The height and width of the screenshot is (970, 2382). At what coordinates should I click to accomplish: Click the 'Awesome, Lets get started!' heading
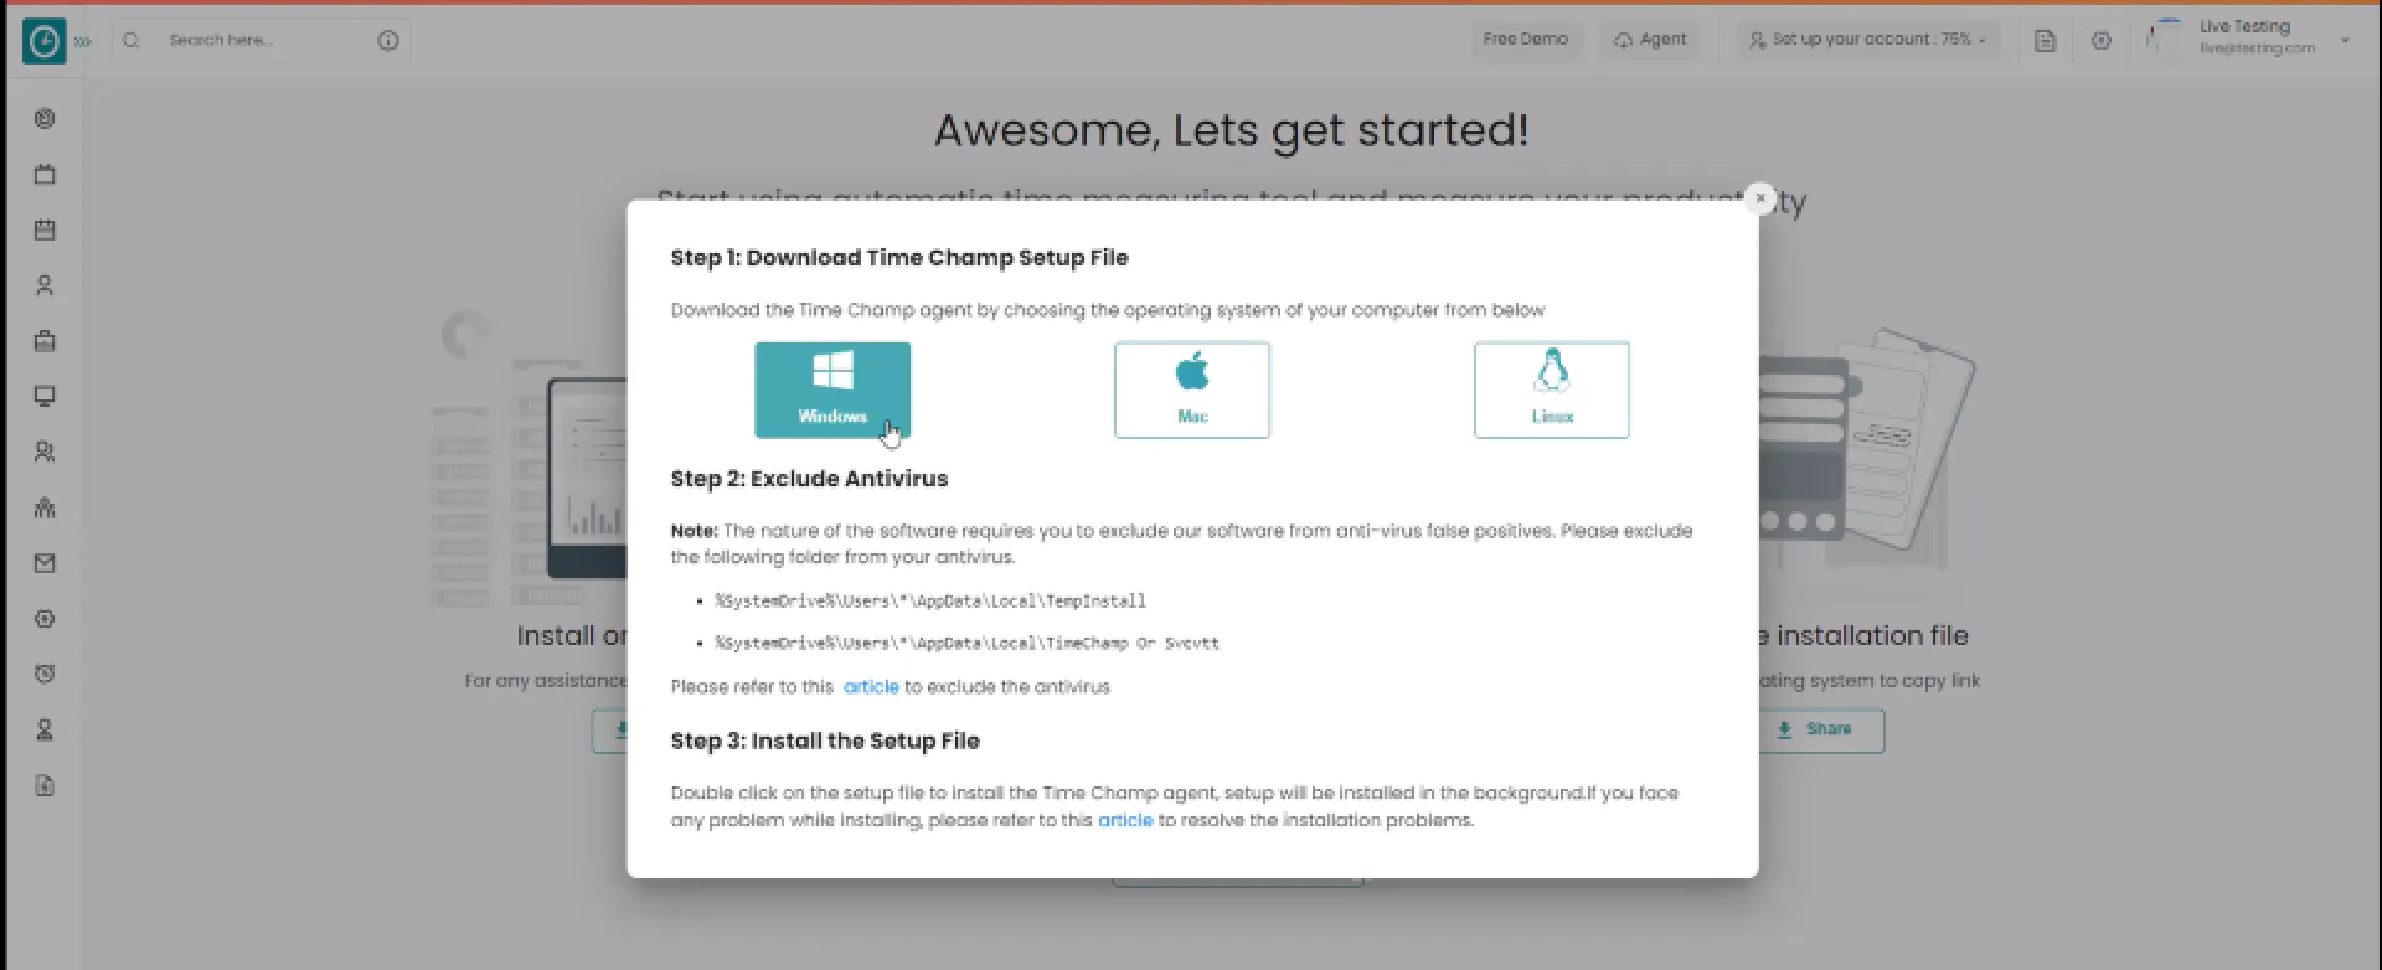1231,130
